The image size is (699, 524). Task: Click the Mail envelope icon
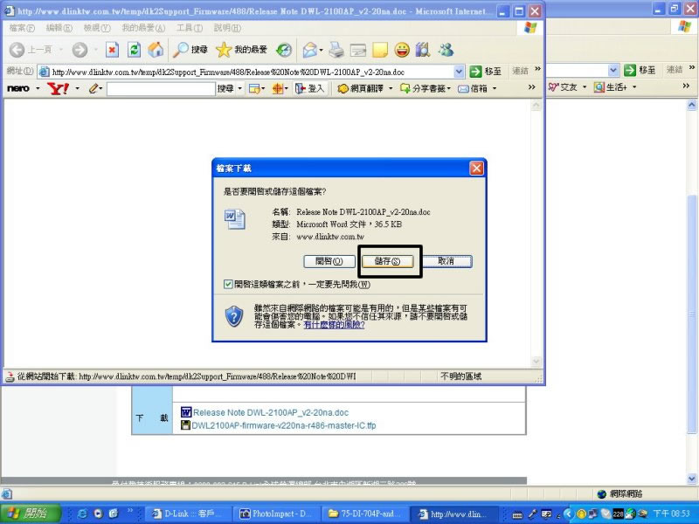pos(310,50)
